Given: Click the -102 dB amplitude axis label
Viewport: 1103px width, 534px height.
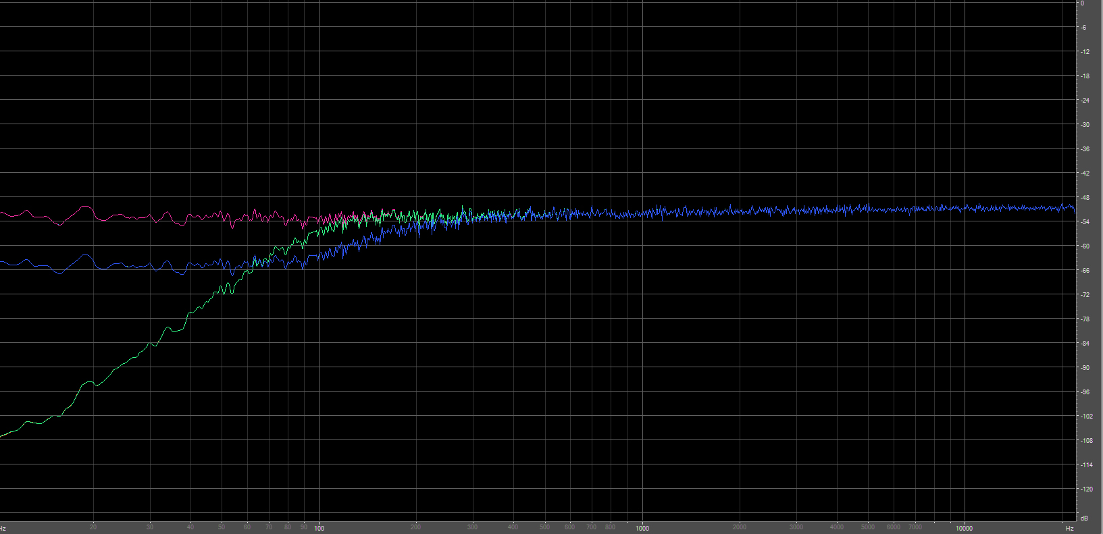Looking at the screenshot, I should tap(1085, 417).
